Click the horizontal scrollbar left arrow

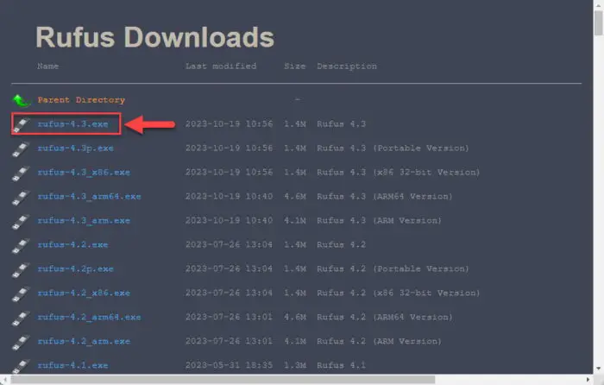click(4, 380)
